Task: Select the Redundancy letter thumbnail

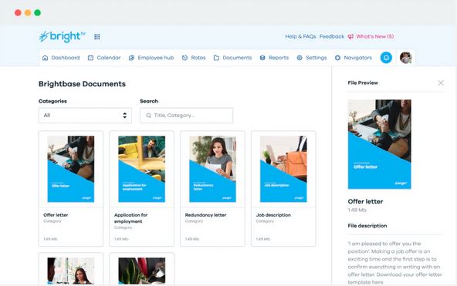Action: pyautogui.click(x=212, y=169)
